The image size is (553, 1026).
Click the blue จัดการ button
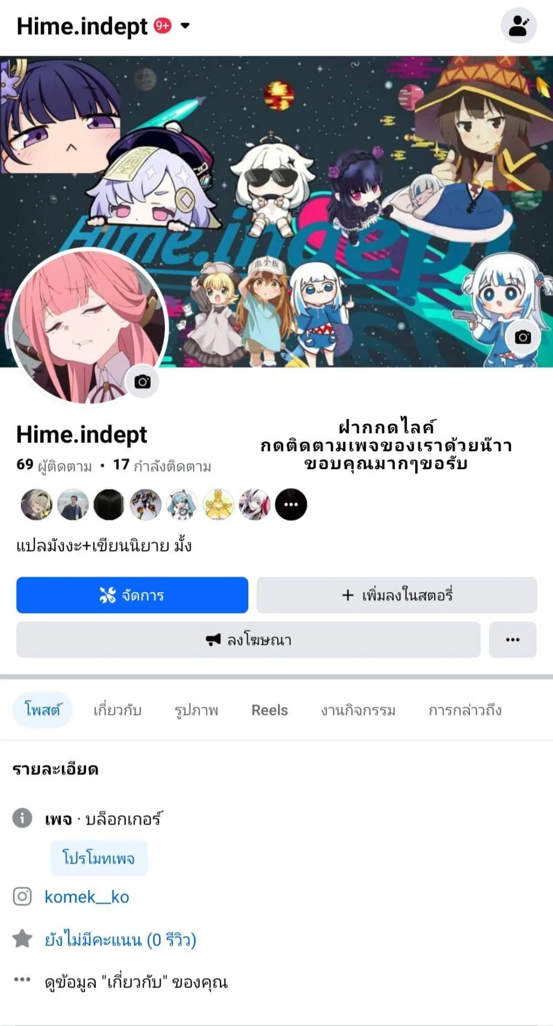[132, 595]
